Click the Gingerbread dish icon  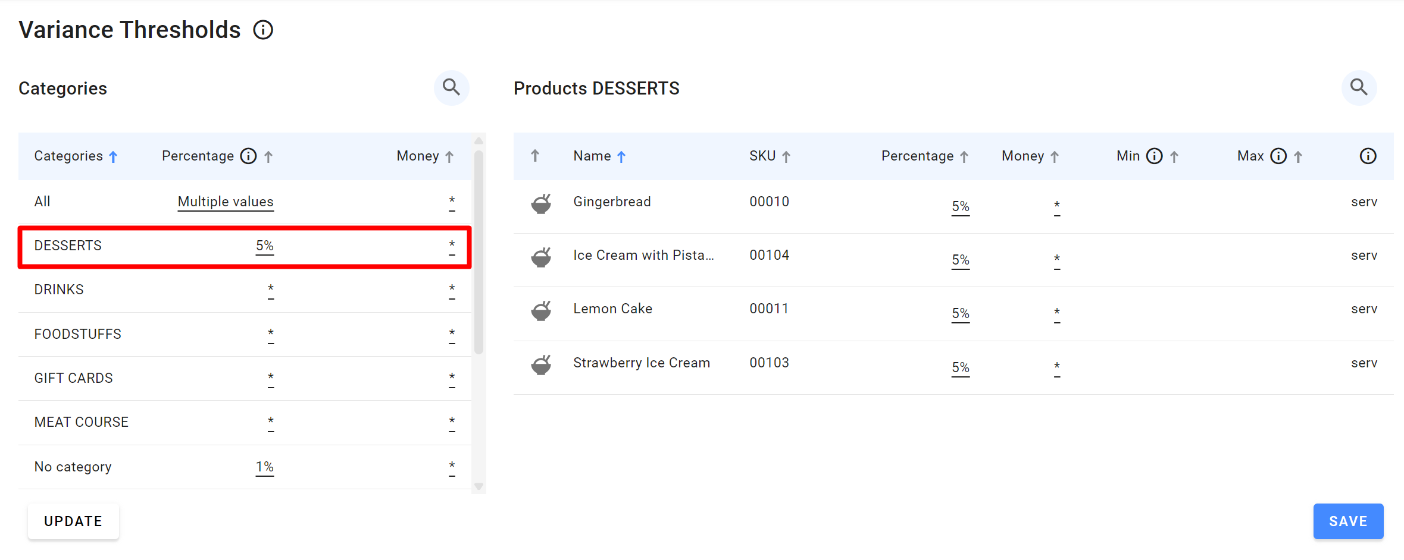(541, 203)
